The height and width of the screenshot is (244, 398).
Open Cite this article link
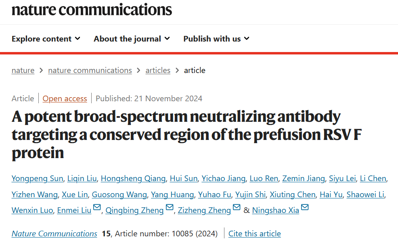tap(254, 234)
